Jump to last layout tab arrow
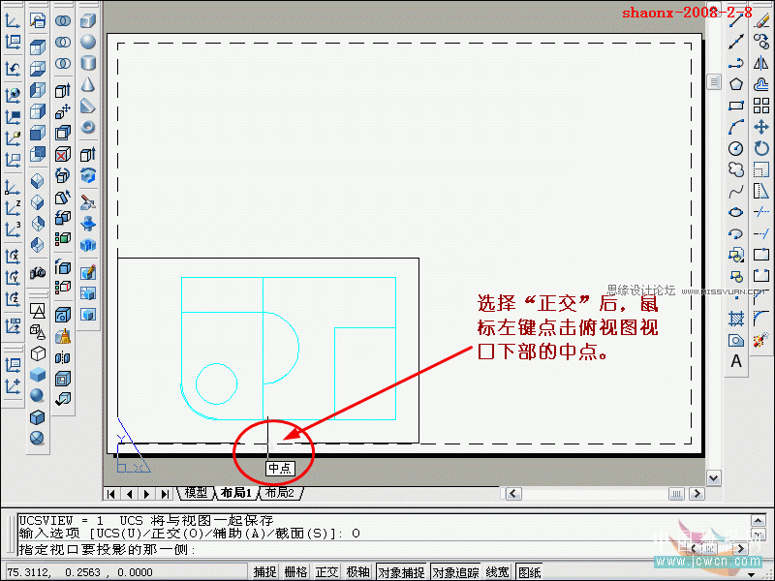Viewport: 775px width, 581px height. tap(165, 494)
